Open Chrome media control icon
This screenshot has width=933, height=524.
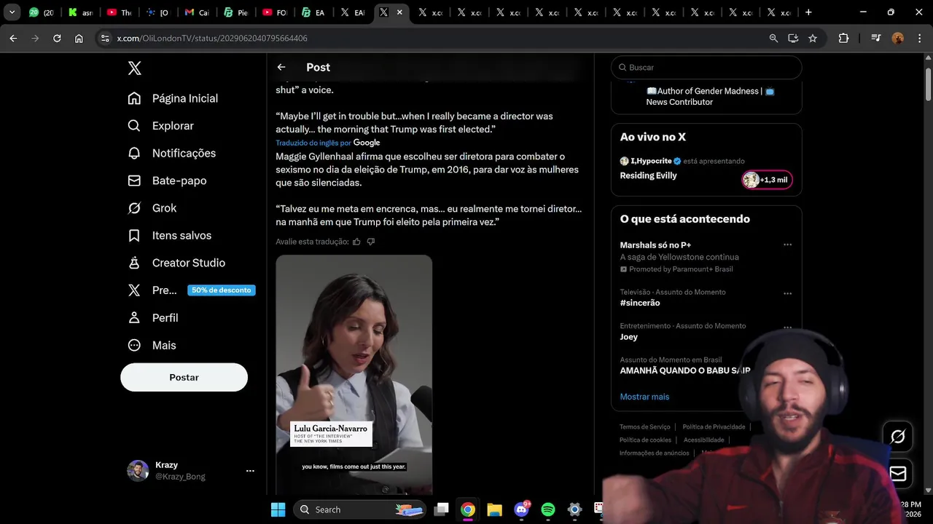pos(876,39)
